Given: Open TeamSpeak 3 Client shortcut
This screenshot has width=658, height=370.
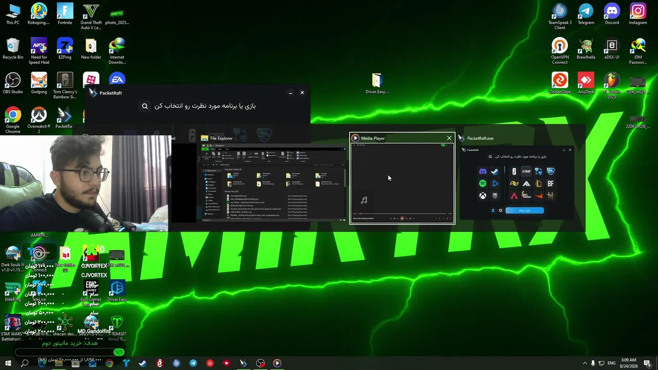Looking at the screenshot, I should click(560, 17).
